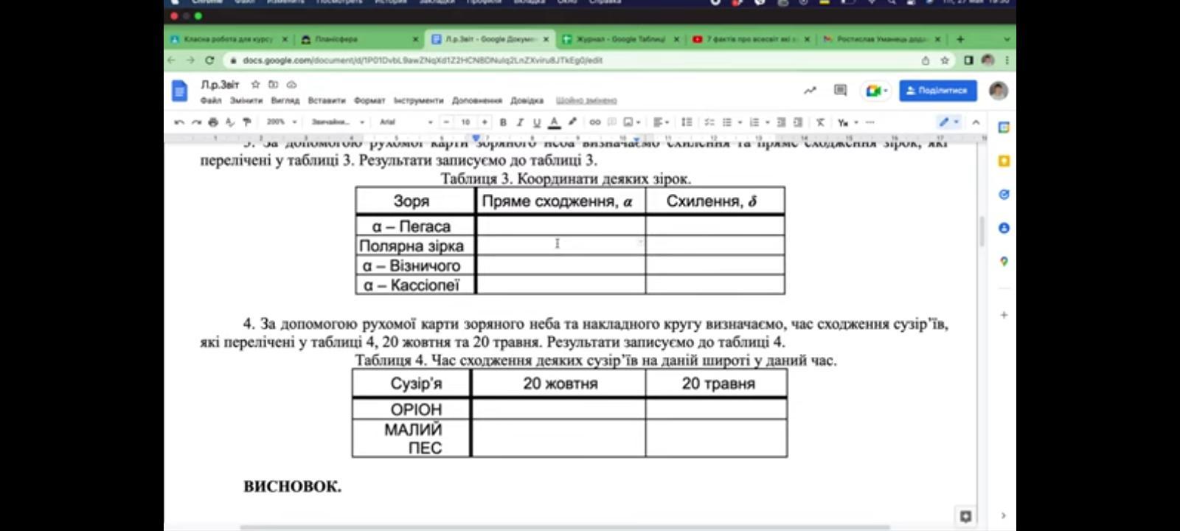Open the Інструменти menu
The width and height of the screenshot is (1180, 531).
(x=418, y=100)
